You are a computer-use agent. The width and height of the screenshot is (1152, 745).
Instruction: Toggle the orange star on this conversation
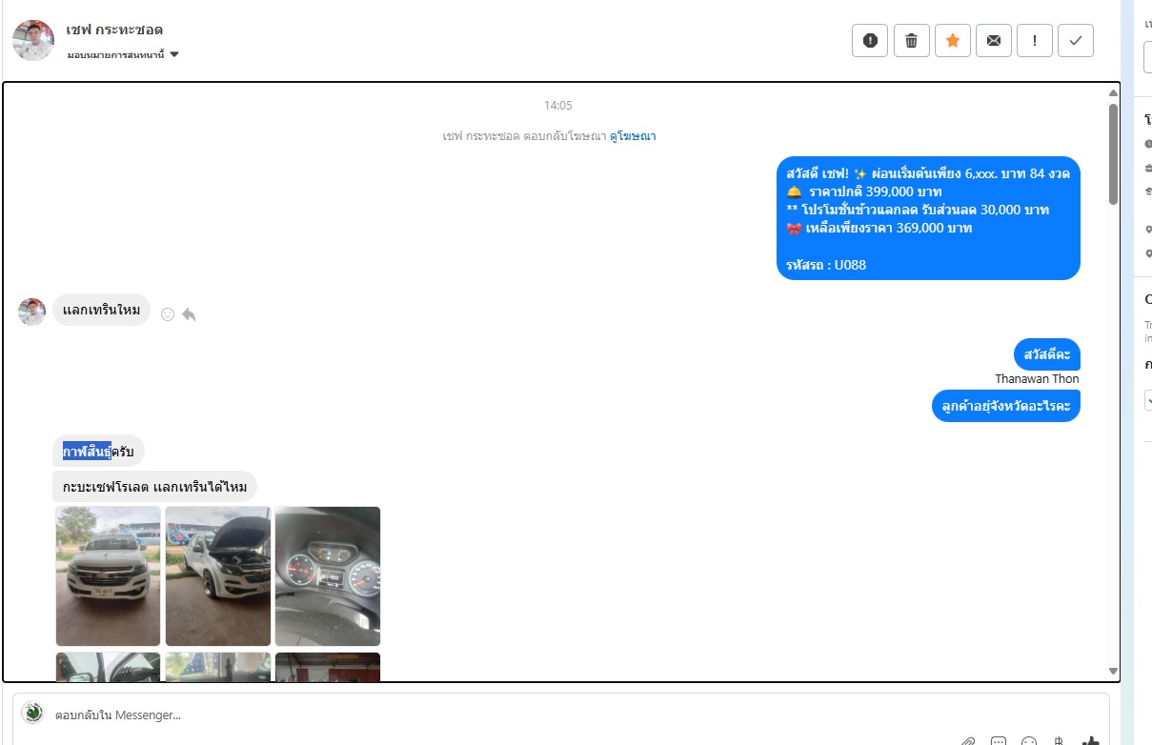click(952, 40)
